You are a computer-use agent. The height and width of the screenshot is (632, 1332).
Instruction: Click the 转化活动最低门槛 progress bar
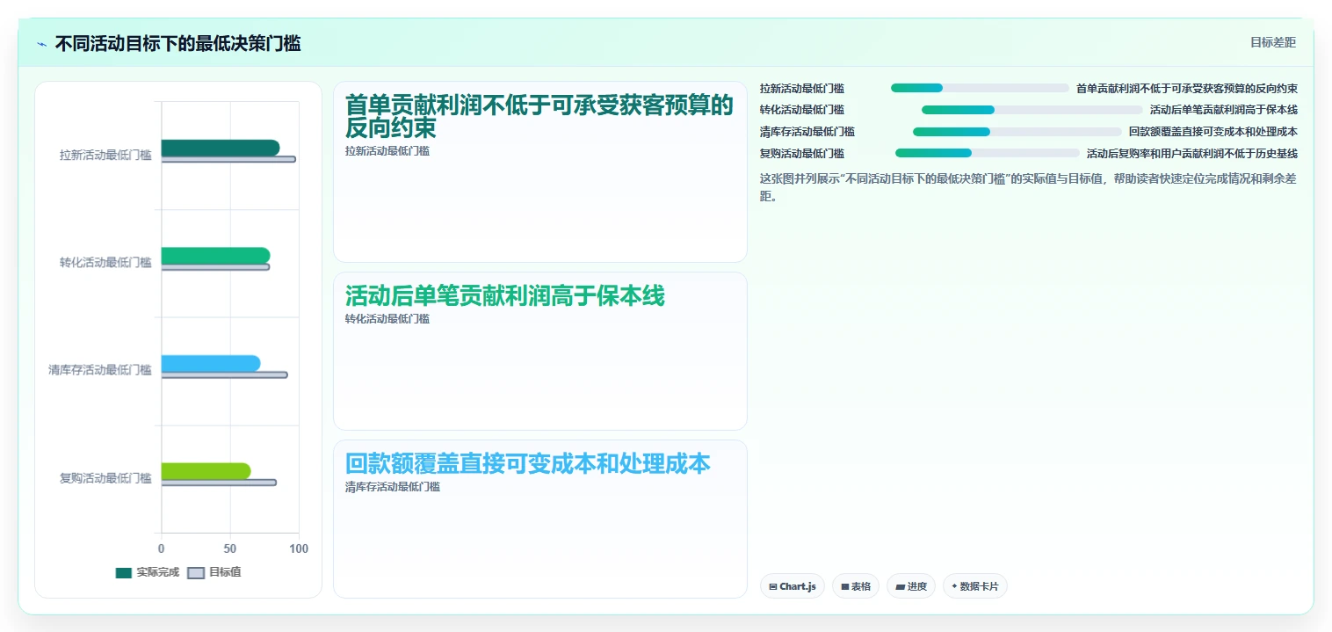click(x=1032, y=110)
